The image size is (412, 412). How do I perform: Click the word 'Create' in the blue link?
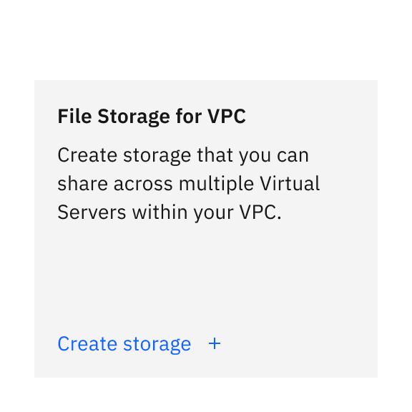coord(87,343)
